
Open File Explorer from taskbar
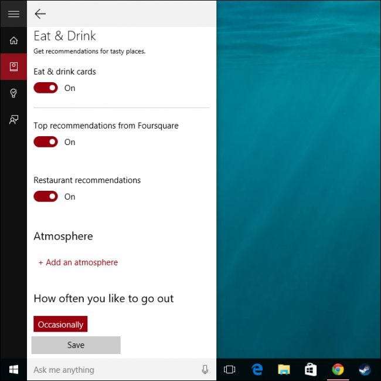point(284,369)
